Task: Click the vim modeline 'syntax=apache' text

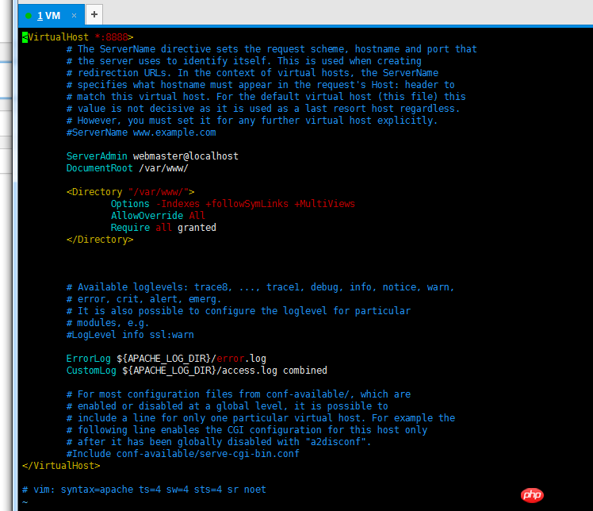Action: [97, 490]
